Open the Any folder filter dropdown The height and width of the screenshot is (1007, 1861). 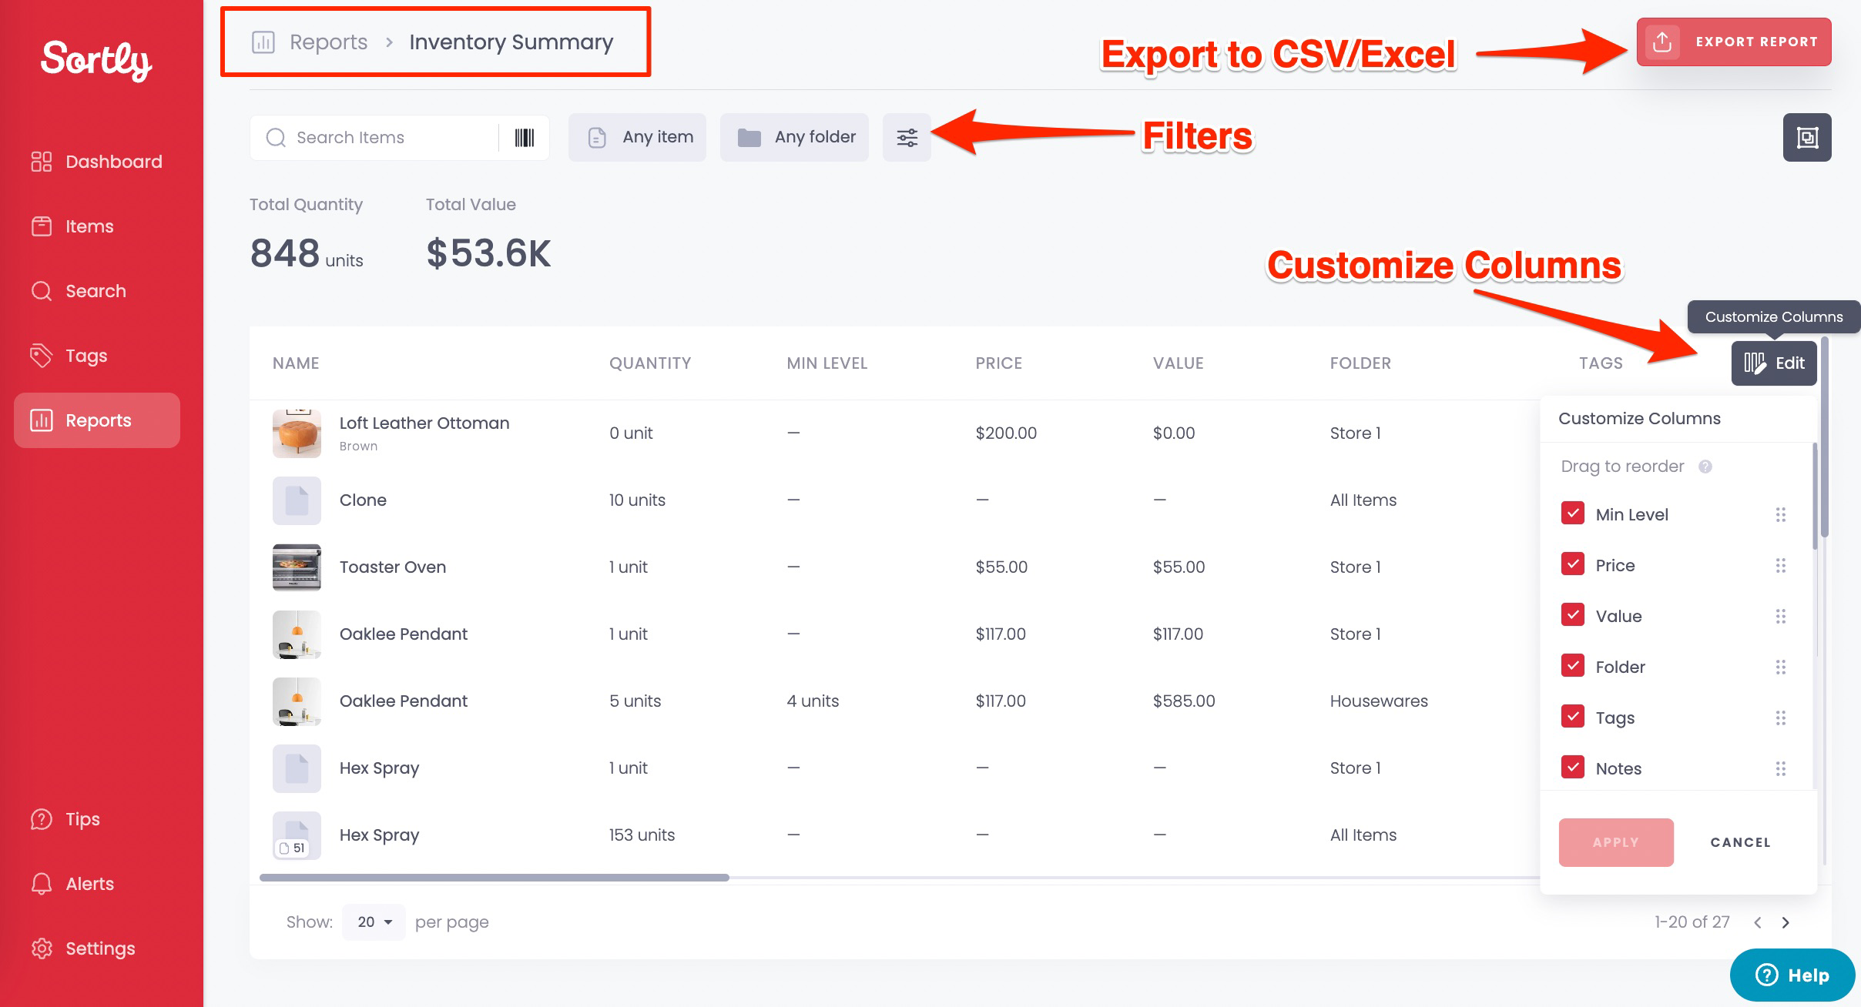(x=794, y=138)
